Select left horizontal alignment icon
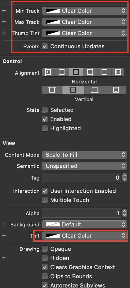This screenshot has height=288, width=130. [x=62, y=72]
